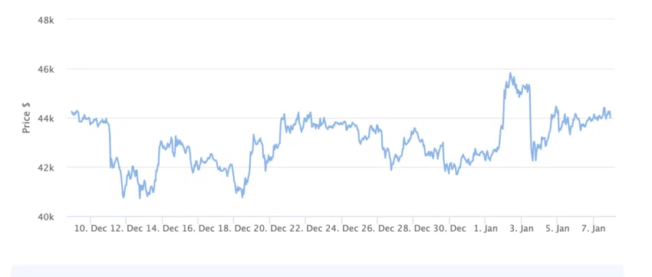Click the 7. Jan date label
The height and width of the screenshot is (277, 652).
pos(592,229)
